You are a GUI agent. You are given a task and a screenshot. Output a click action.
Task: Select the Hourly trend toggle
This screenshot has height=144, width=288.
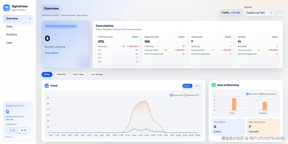tap(187, 86)
